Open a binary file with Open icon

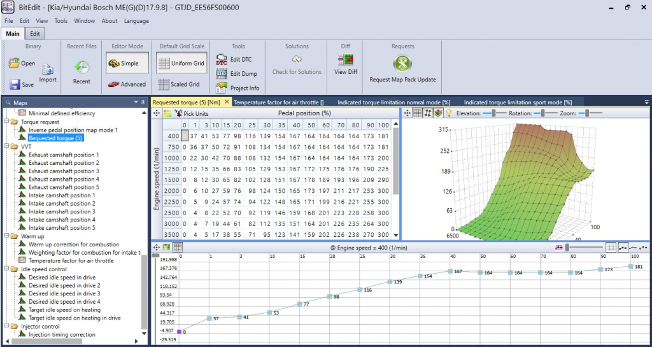(15, 64)
